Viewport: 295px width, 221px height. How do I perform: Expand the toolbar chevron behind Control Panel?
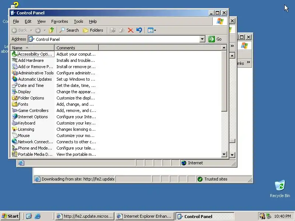pos(232,46)
